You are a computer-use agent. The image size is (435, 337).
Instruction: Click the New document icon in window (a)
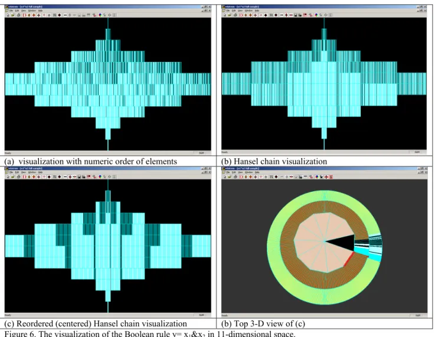[8, 15]
